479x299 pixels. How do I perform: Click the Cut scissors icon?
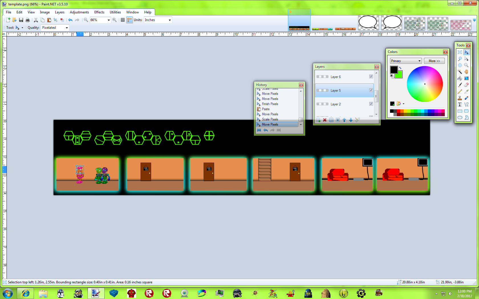[x=36, y=20]
